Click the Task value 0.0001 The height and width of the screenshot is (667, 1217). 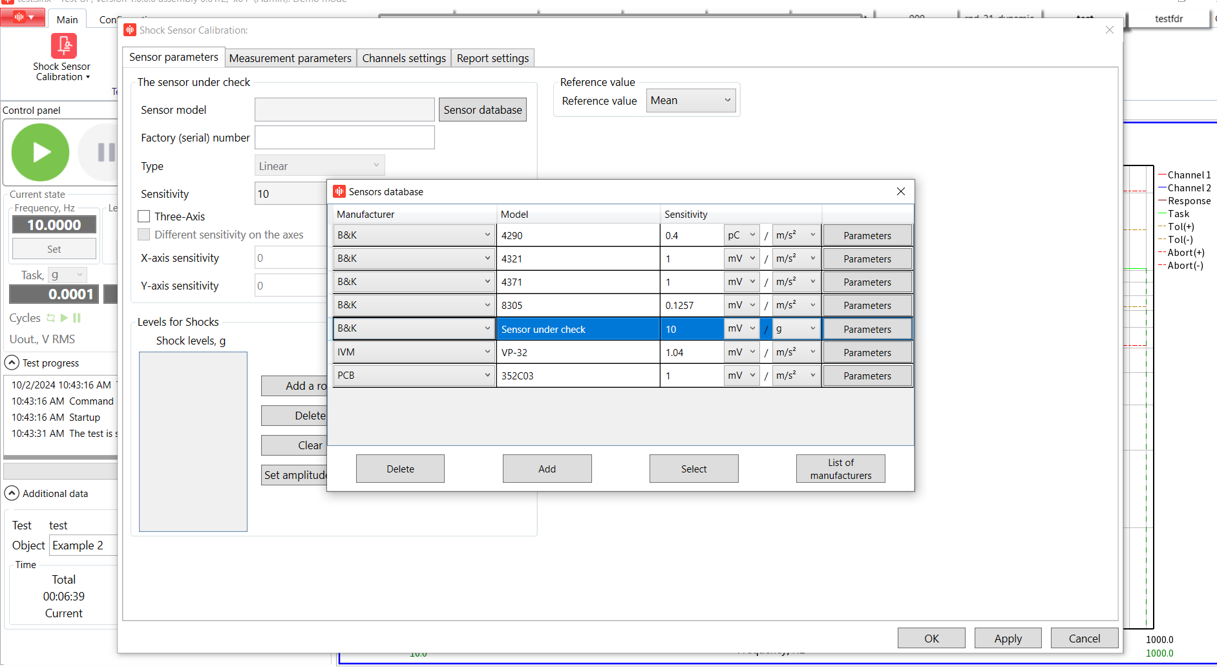(54, 294)
